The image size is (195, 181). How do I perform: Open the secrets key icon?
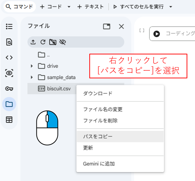(9, 89)
